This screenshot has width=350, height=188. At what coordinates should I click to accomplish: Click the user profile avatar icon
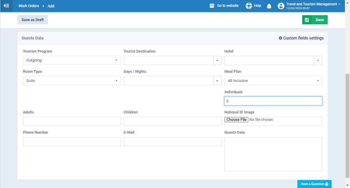coord(281,6)
